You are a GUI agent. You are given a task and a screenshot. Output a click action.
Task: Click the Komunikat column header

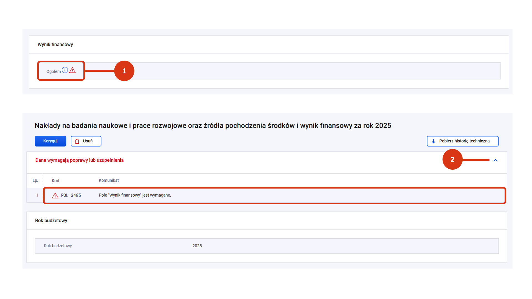pos(109,181)
